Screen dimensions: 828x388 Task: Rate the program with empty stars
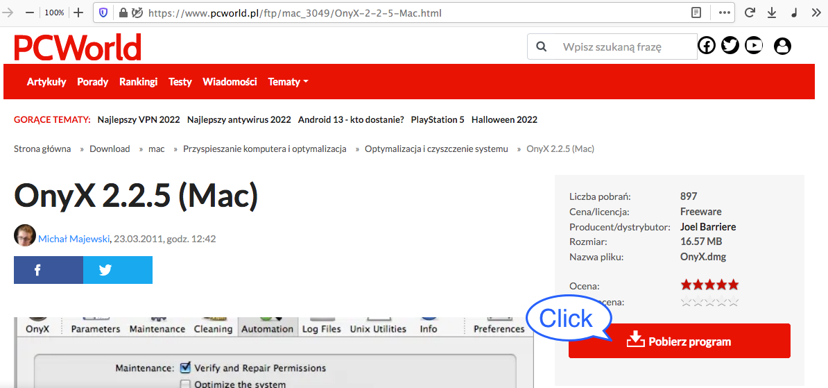709,303
